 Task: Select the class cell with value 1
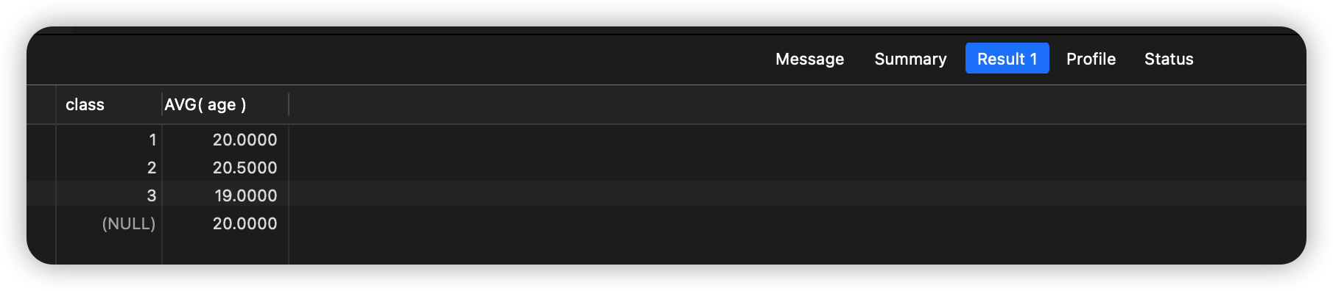pos(109,140)
